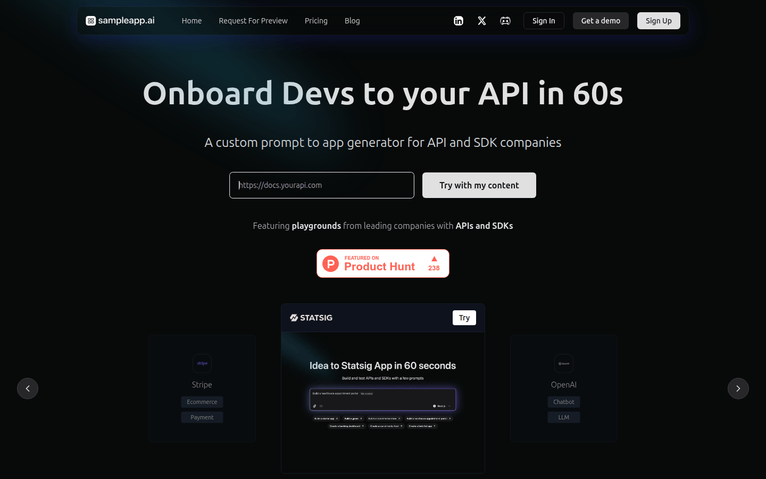The height and width of the screenshot is (479, 766).
Task: Open the LinkedIn social icon
Action: pyautogui.click(x=458, y=21)
